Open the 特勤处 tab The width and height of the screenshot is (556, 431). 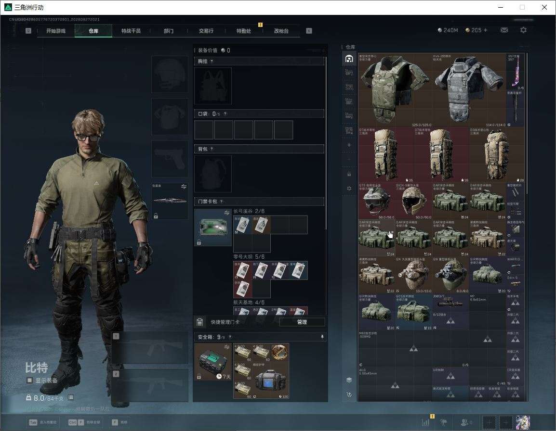(x=244, y=31)
